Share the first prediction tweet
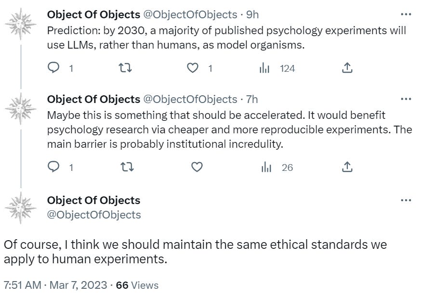 (x=346, y=68)
